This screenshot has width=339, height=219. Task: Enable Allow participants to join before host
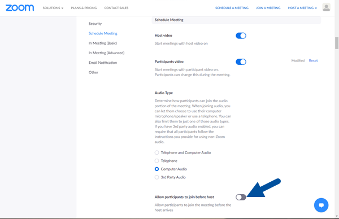point(241,197)
